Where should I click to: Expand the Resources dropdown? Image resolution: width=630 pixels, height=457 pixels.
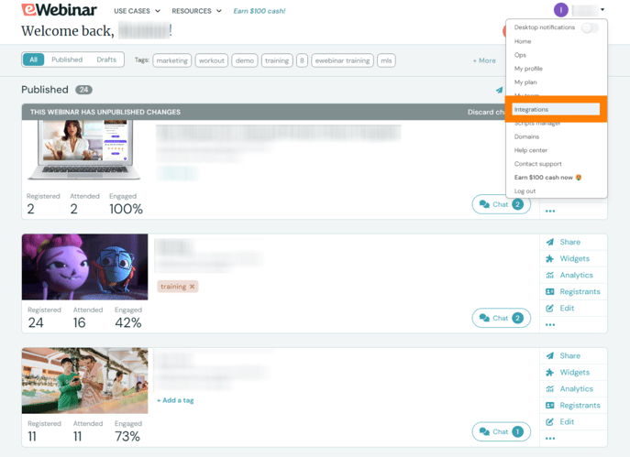(196, 11)
